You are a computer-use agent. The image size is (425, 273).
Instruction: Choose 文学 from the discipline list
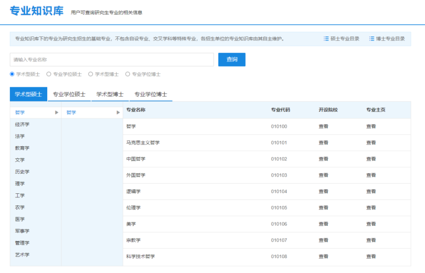pyautogui.click(x=20, y=160)
